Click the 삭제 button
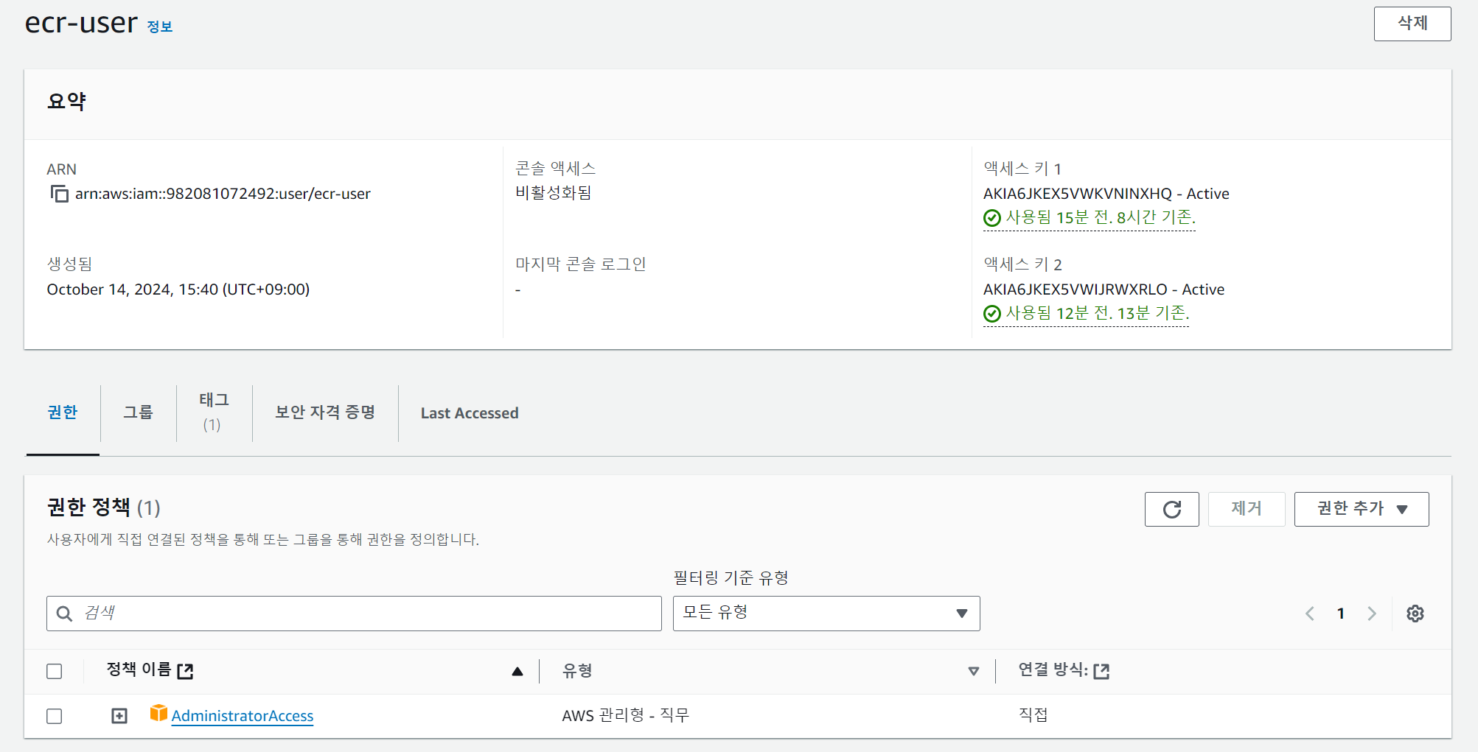1478x752 pixels. coord(1412,24)
